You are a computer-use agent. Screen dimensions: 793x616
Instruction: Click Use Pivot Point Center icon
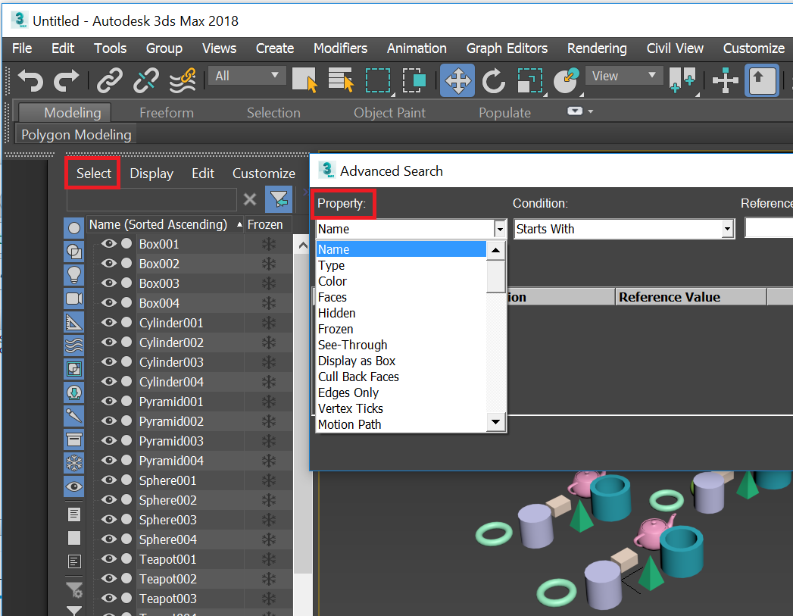pos(682,80)
